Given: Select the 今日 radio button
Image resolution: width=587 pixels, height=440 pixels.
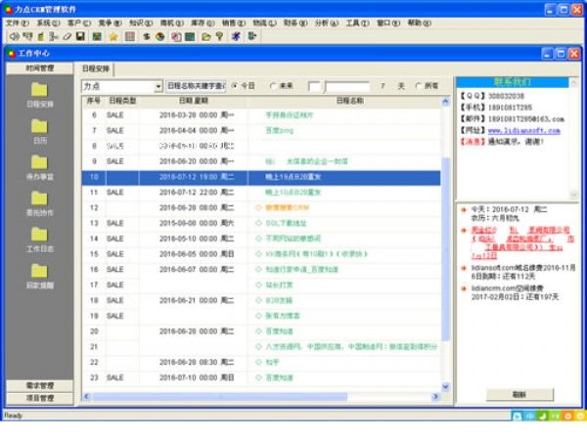Looking at the screenshot, I should [236, 86].
